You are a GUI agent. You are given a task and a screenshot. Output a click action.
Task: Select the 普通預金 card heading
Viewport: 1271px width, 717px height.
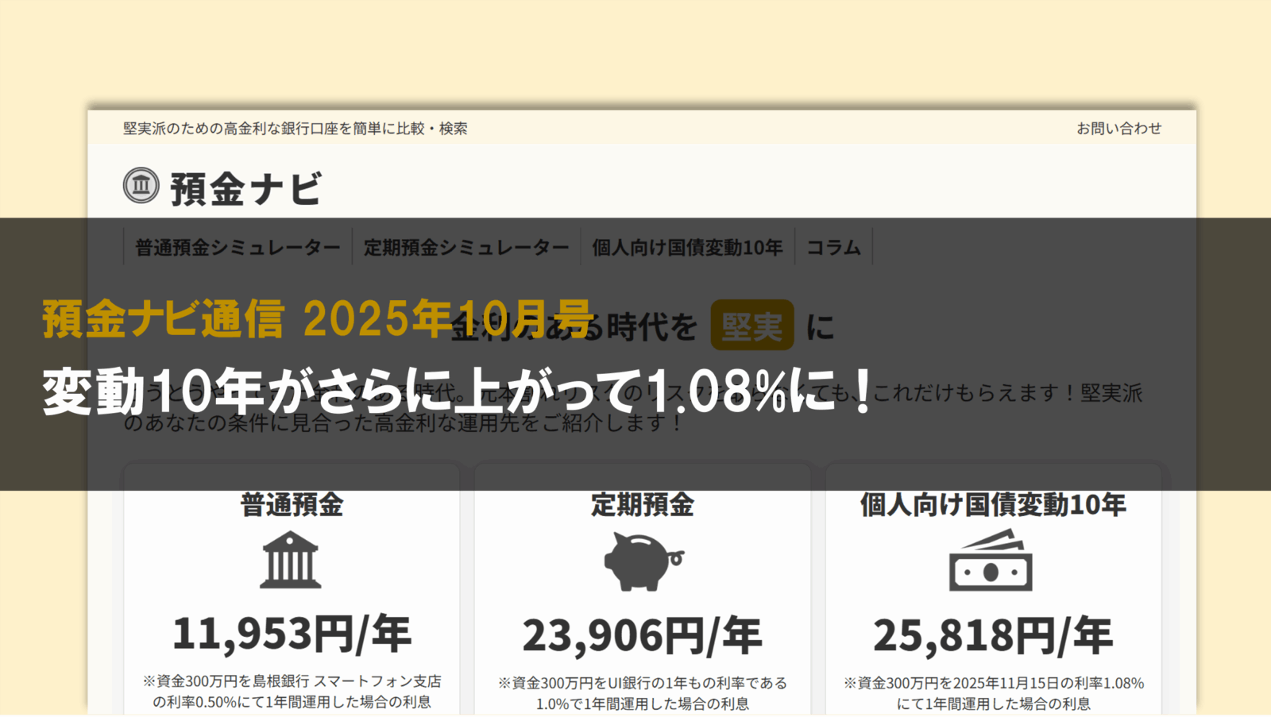[x=292, y=505]
